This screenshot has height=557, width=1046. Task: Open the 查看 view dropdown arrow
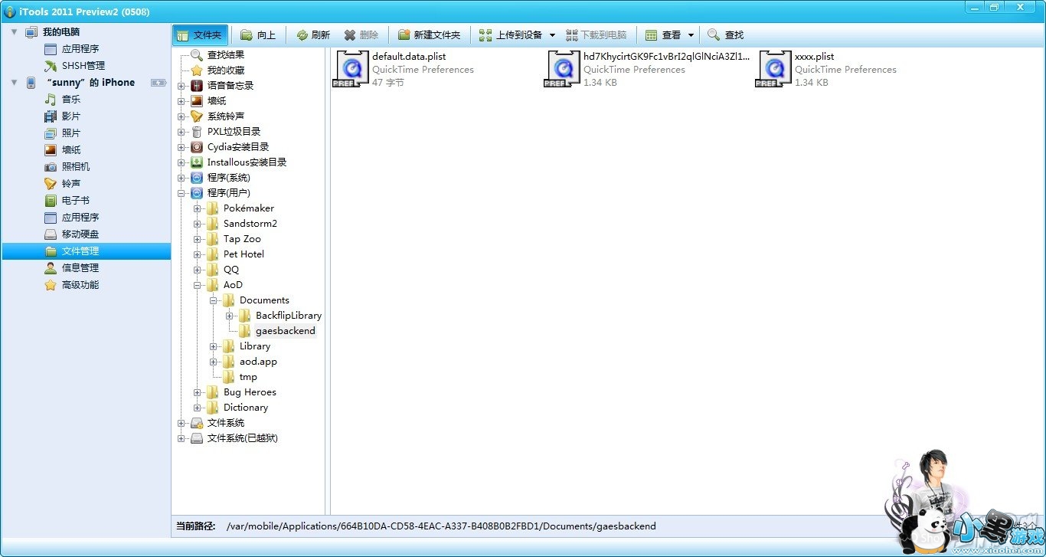tap(691, 35)
